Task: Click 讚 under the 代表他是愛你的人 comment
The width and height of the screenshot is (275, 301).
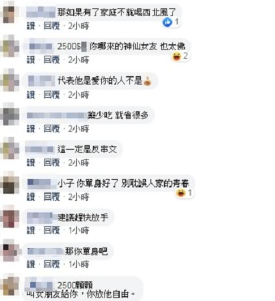Action: click(31, 95)
